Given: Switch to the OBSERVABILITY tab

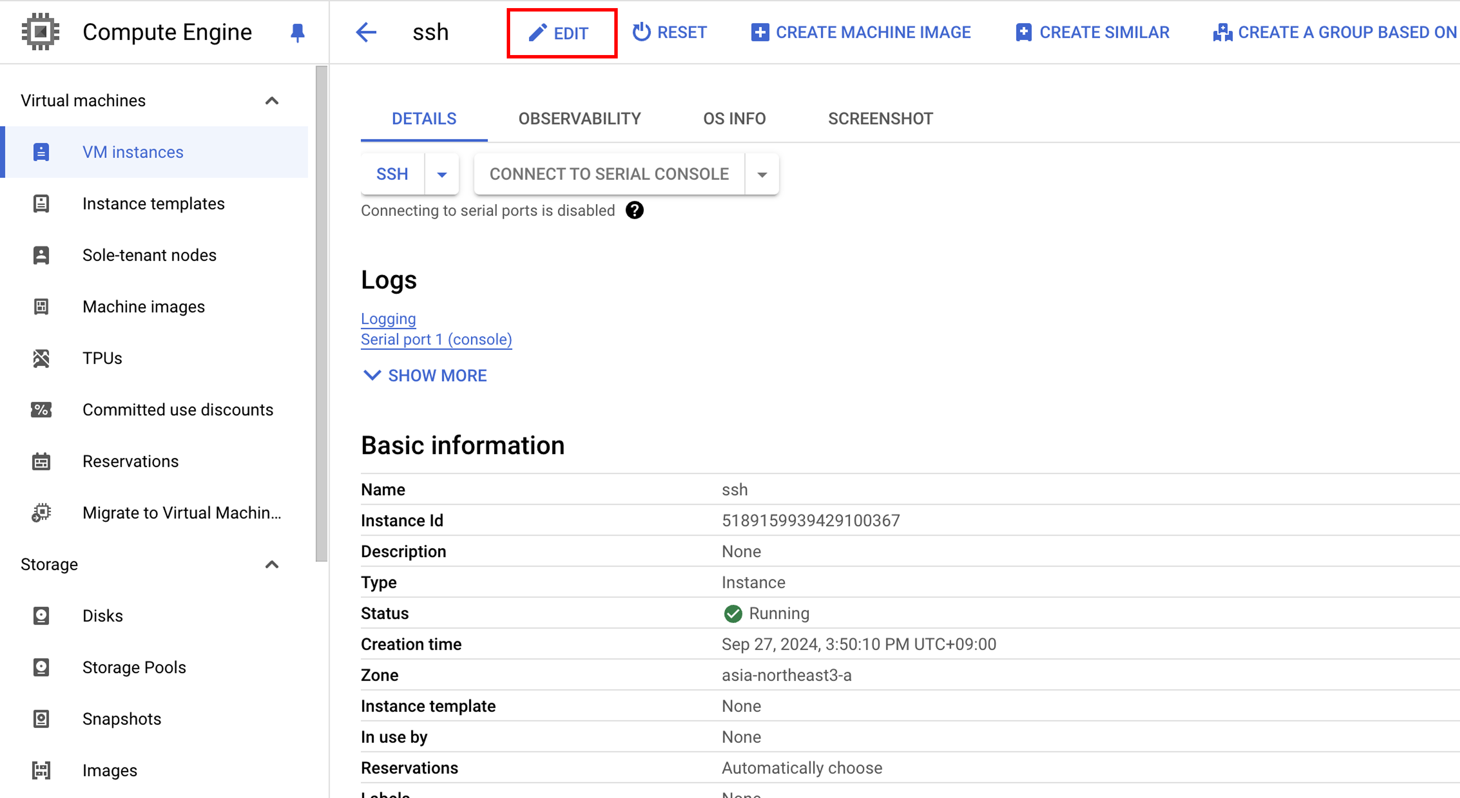Looking at the screenshot, I should pos(579,118).
